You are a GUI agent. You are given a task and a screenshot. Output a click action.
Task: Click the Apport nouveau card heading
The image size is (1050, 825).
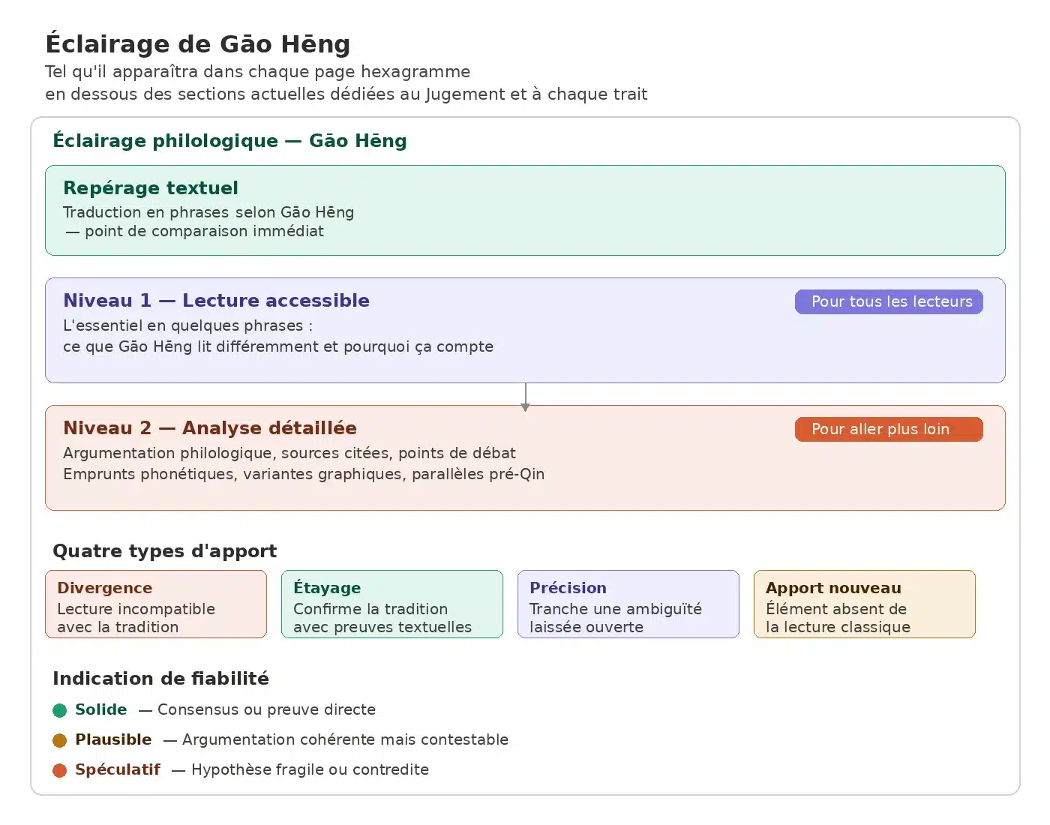click(x=833, y=588)
